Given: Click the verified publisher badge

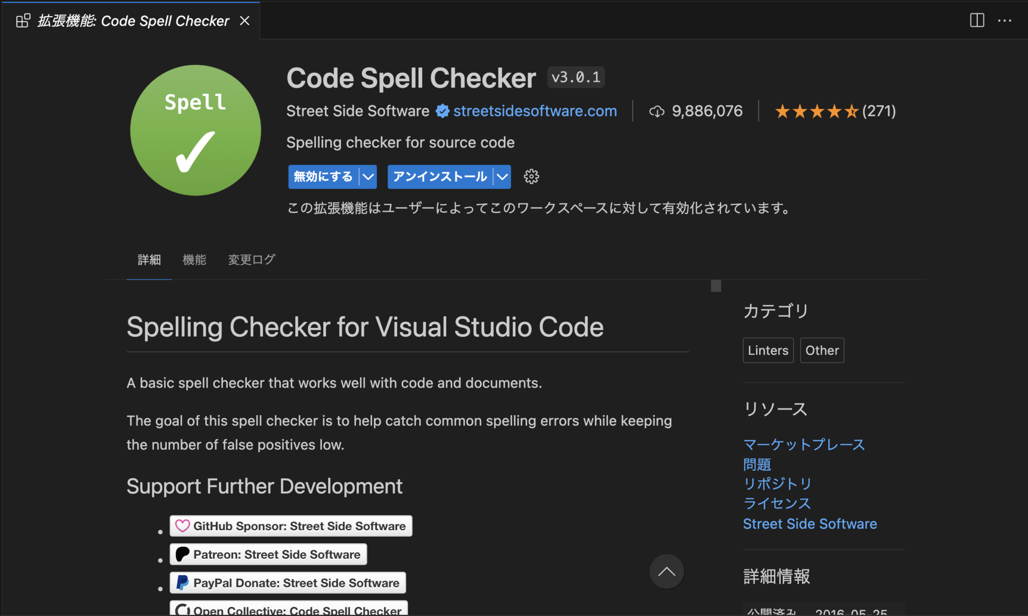Looking at the screenshot, I should 442,111.
